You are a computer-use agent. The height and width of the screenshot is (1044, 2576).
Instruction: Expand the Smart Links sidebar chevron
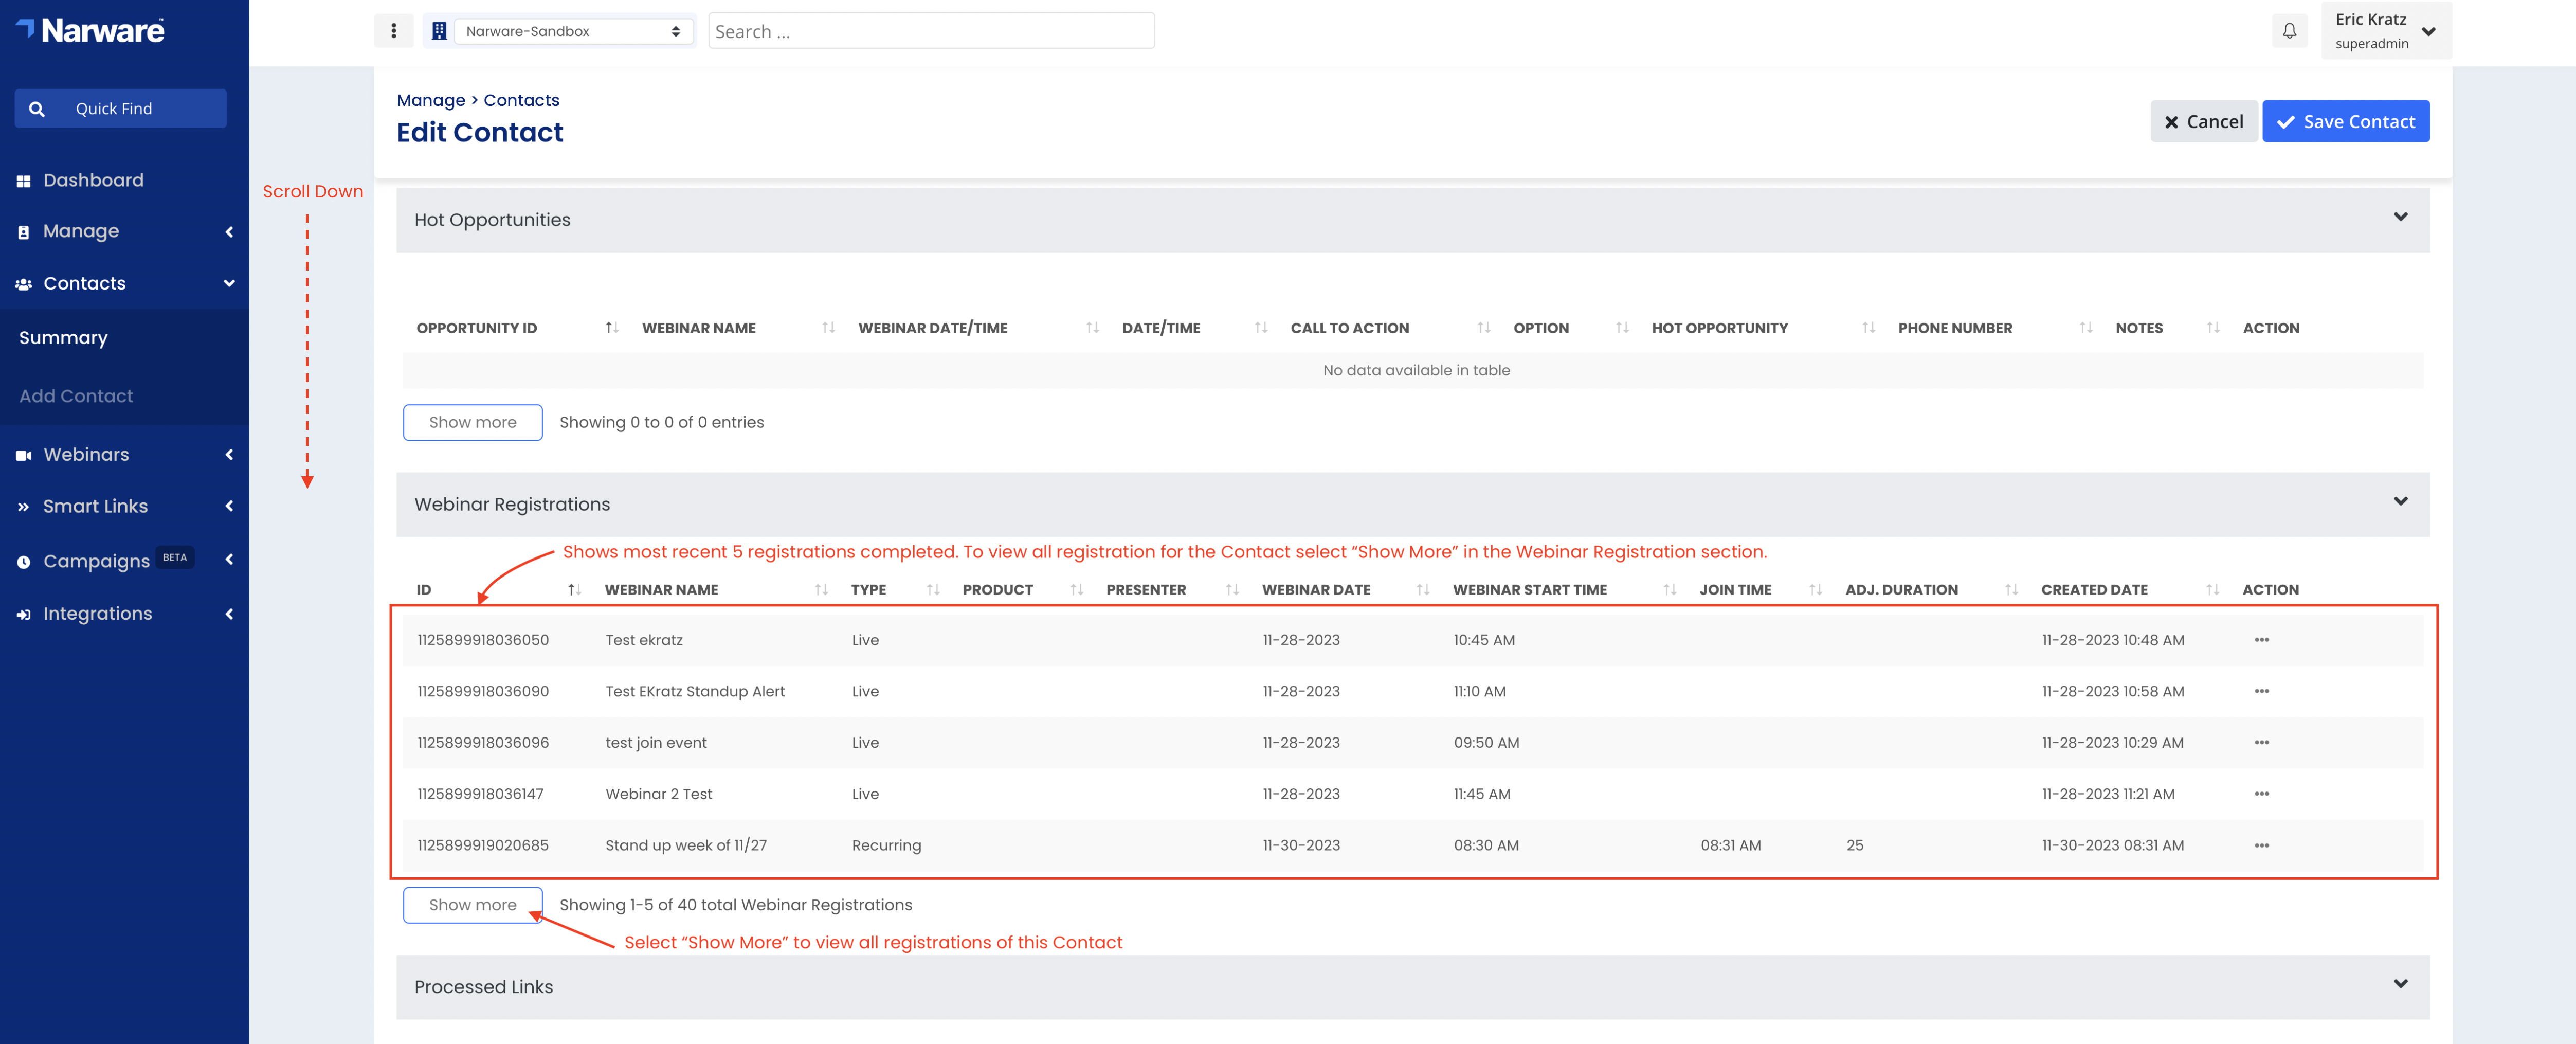pyautogui.click(x=229, y=507)
